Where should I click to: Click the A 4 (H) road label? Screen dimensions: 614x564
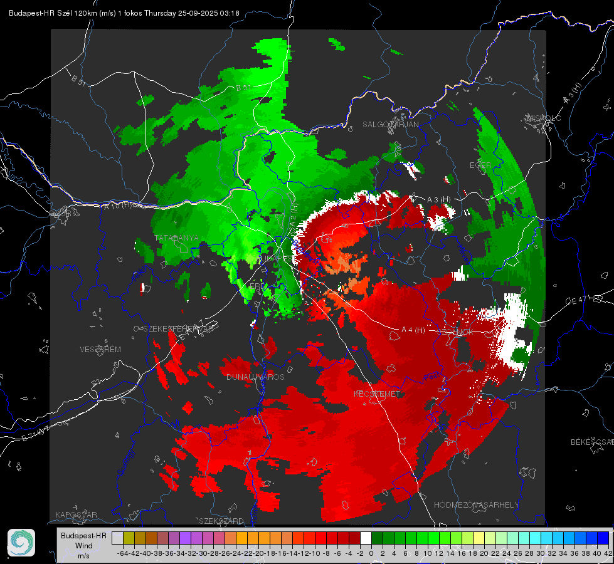point(413,330)
